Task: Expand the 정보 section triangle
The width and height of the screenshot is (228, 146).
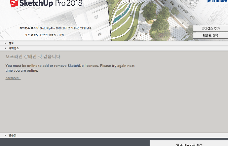Action: 5,43
